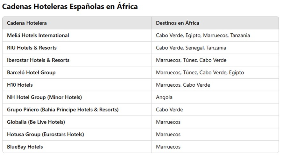Image resolution: width=282 pixels, height=159 pixels.
Task: Select the H10 Hotels cell
Action: (77, 85)
